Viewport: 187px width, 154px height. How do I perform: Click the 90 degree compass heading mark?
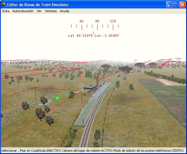(x=97, y=21)
